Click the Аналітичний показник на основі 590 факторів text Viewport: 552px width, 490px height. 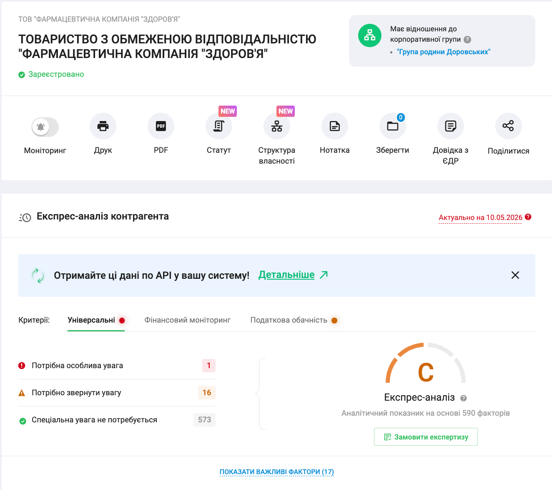click(426, 413)
